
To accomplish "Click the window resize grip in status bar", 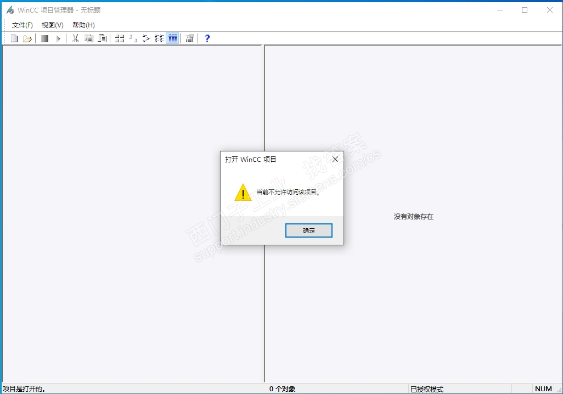I will point(559,390).
